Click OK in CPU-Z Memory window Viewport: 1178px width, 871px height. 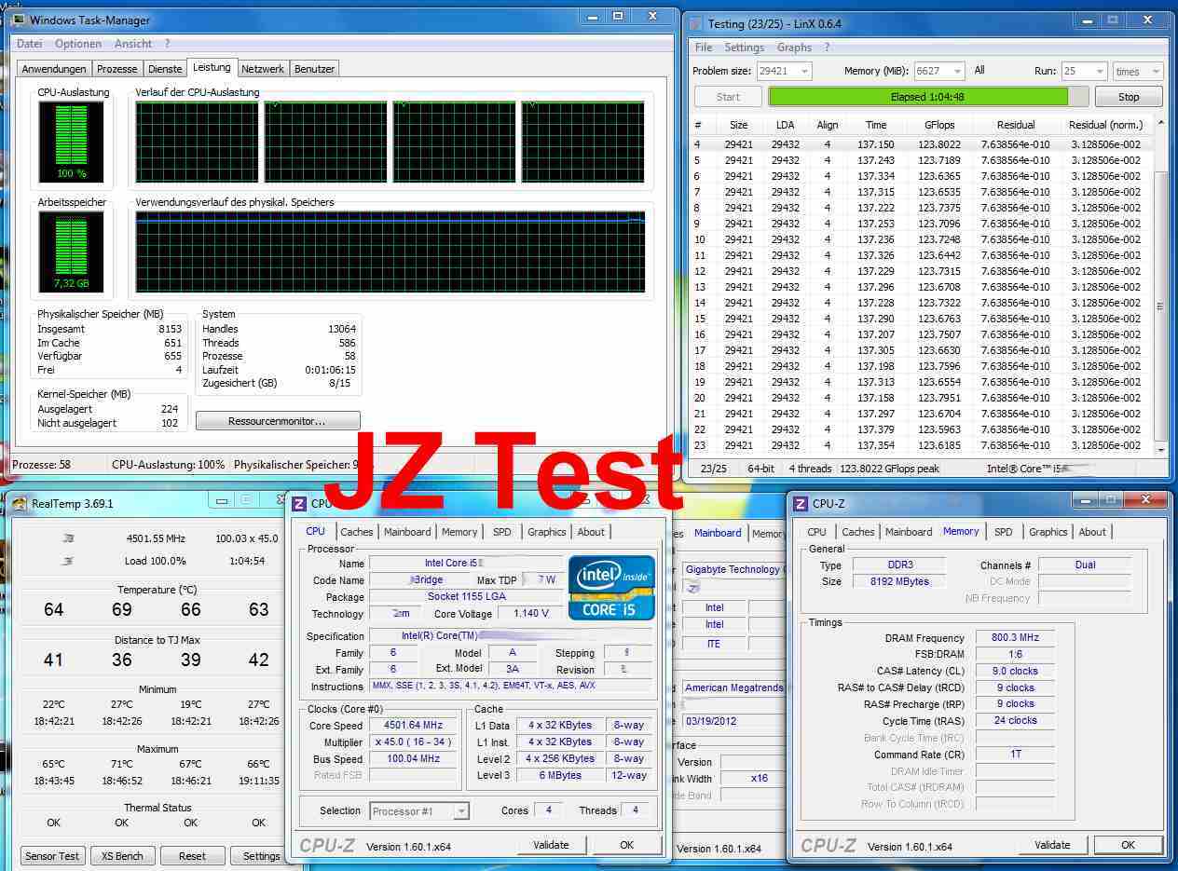(1128, 845)
